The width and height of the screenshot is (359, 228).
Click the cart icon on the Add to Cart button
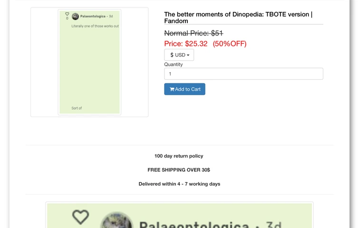[x=172, y=89]
